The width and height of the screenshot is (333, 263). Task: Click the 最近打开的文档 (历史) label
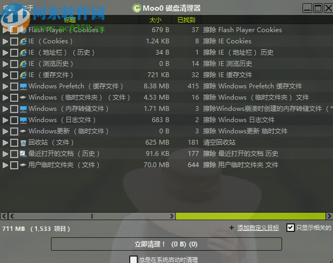click(64, 154)
